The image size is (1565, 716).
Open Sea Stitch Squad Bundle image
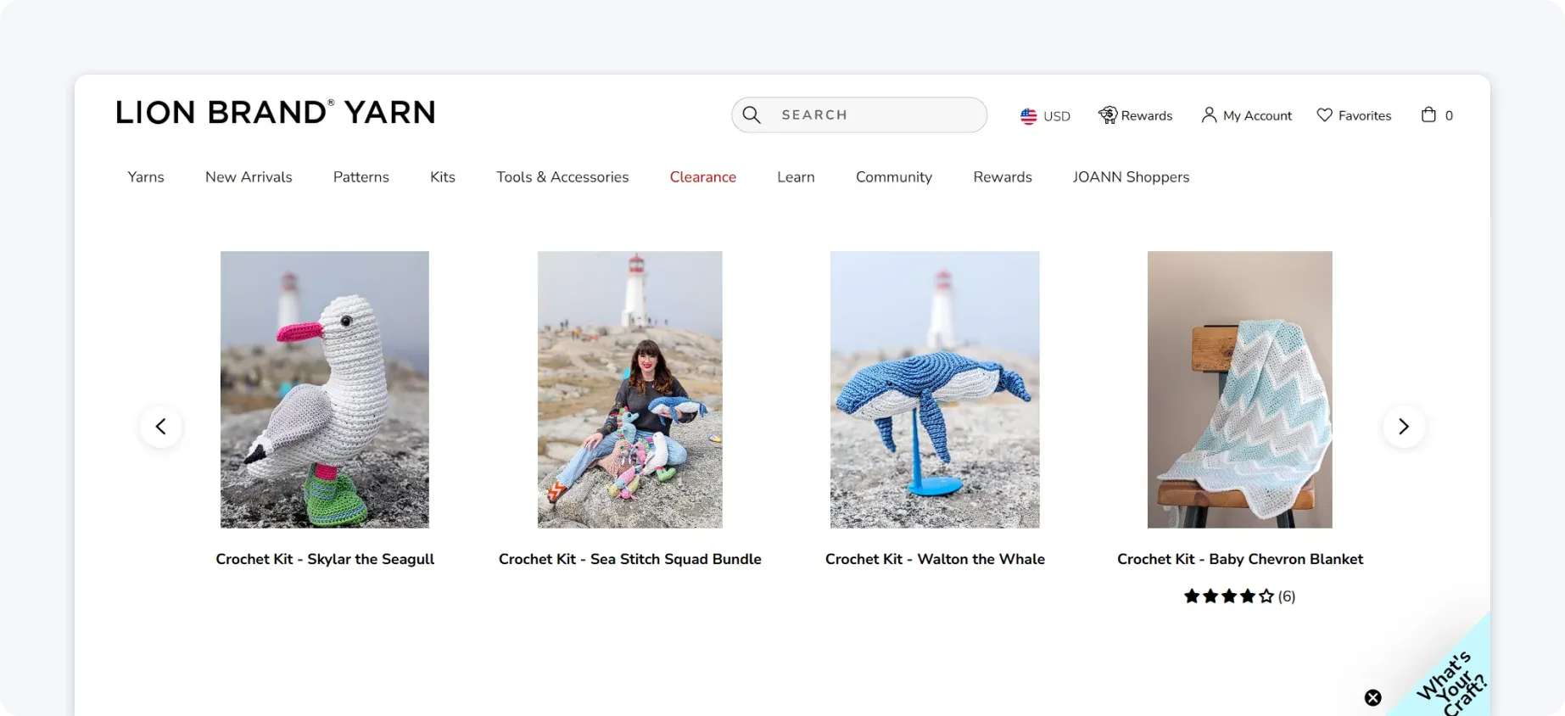click(x=630, y=389)
